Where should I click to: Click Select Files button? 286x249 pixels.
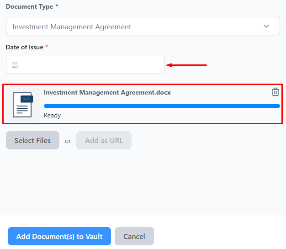(32, 140)
